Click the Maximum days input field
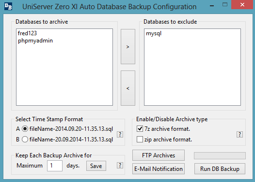Screen dimensions: 255x182 (55, 166)
